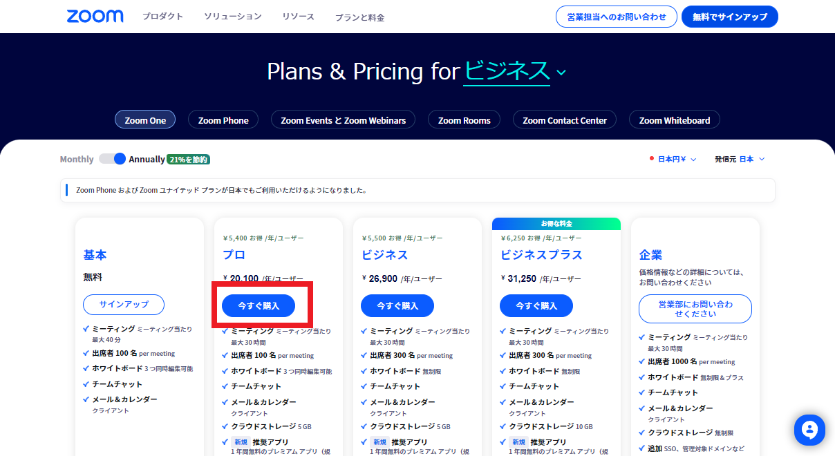This screenshot has width=835, height=456.
Task: Open the chat support bubble icon
Action: coord(810,430)
